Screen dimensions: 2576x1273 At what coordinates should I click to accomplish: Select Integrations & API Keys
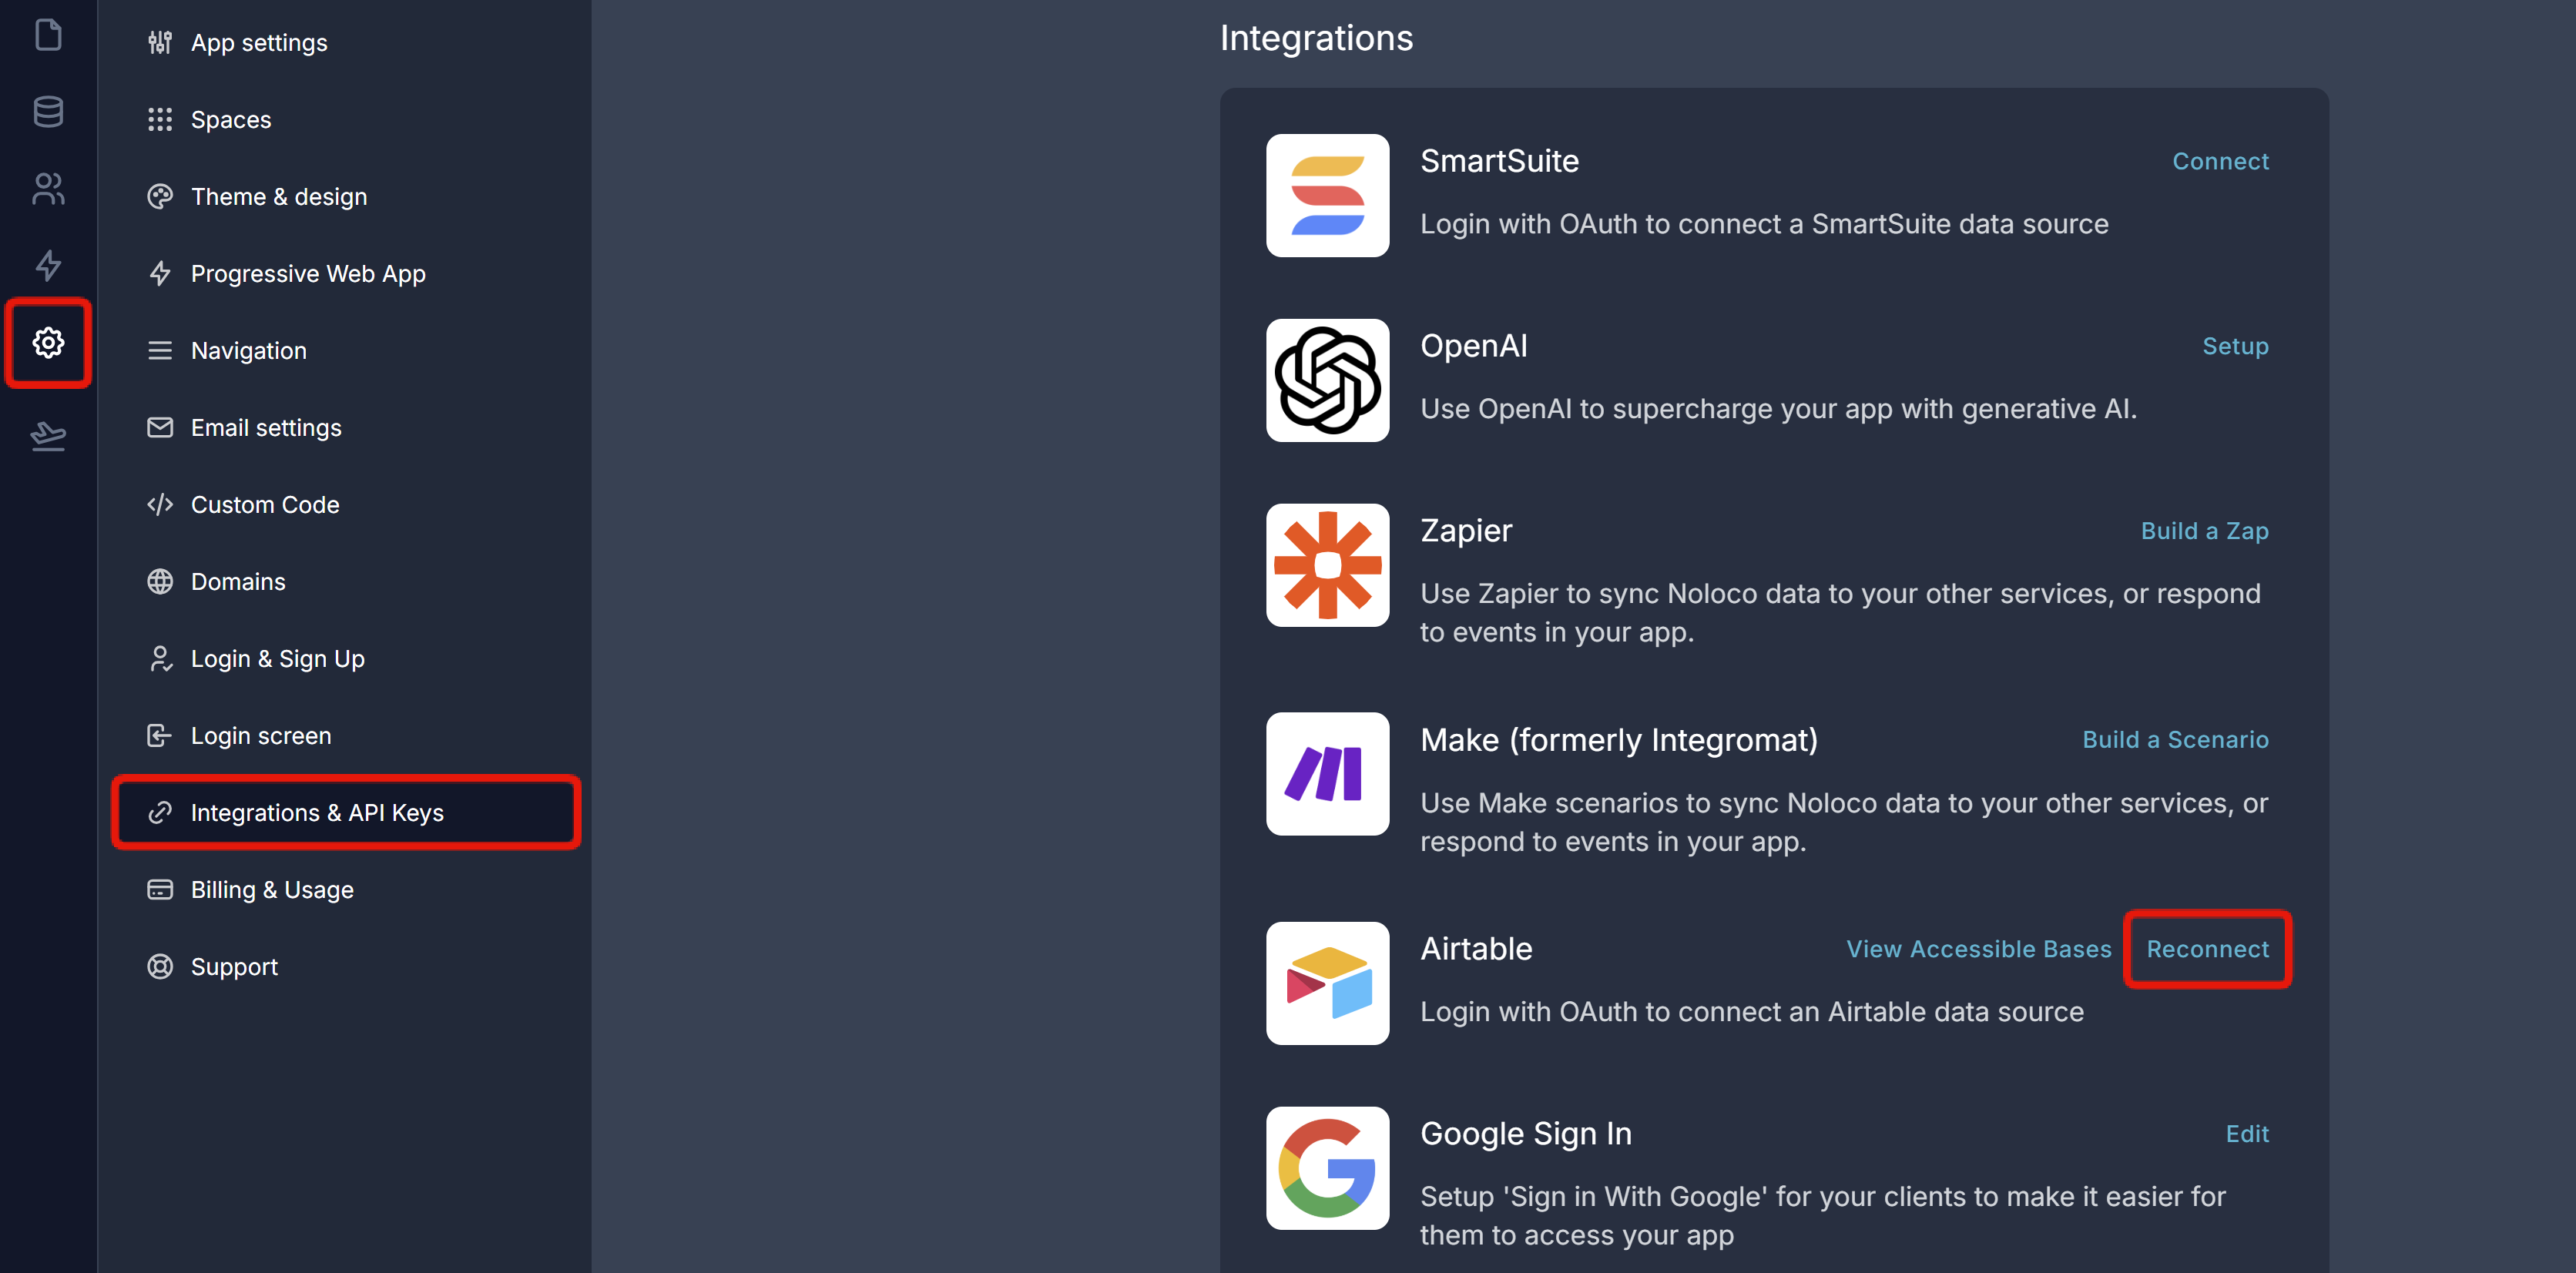click(x=316, y=813)
